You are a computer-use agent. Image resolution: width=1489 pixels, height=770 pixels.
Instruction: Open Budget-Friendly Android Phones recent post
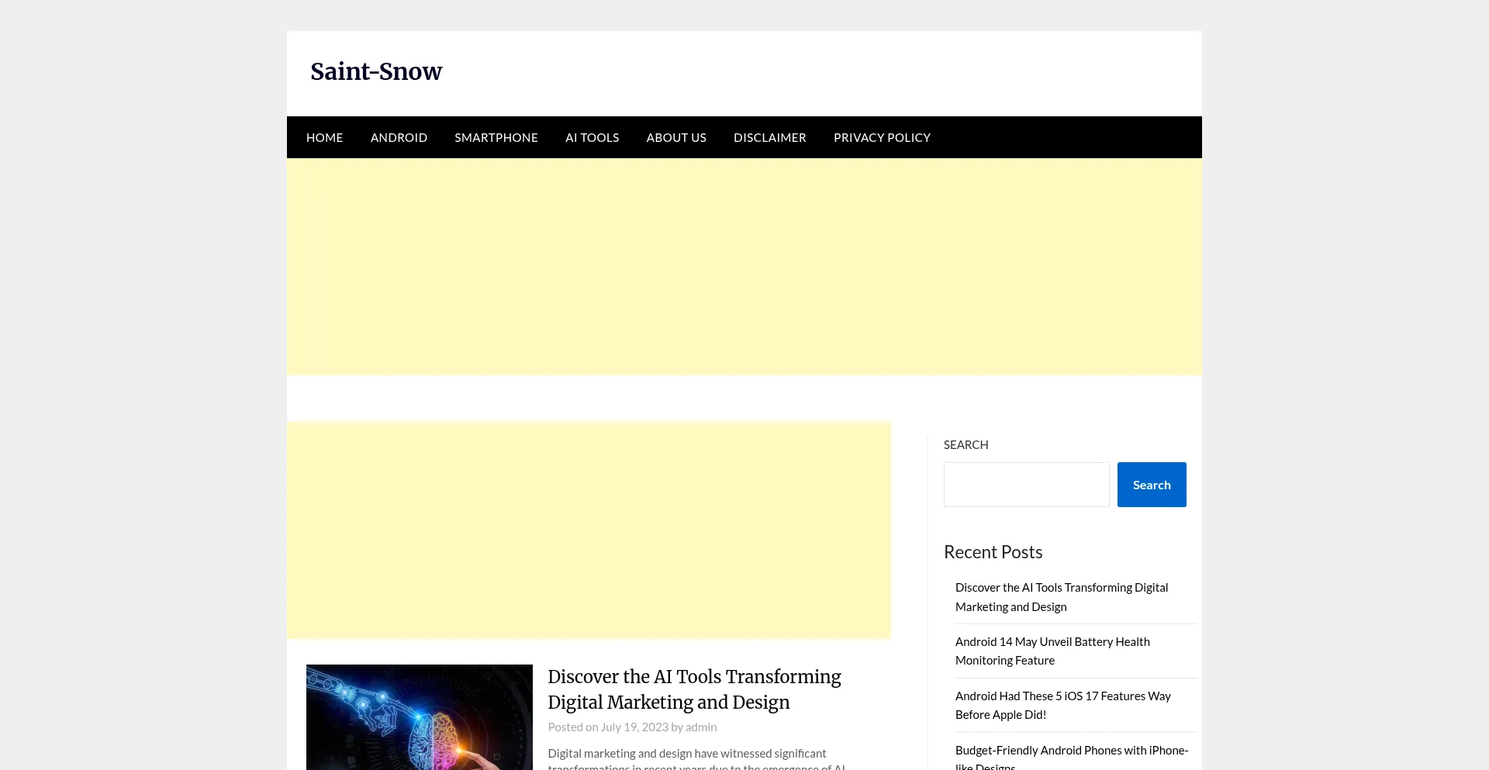pos(1071,756)
